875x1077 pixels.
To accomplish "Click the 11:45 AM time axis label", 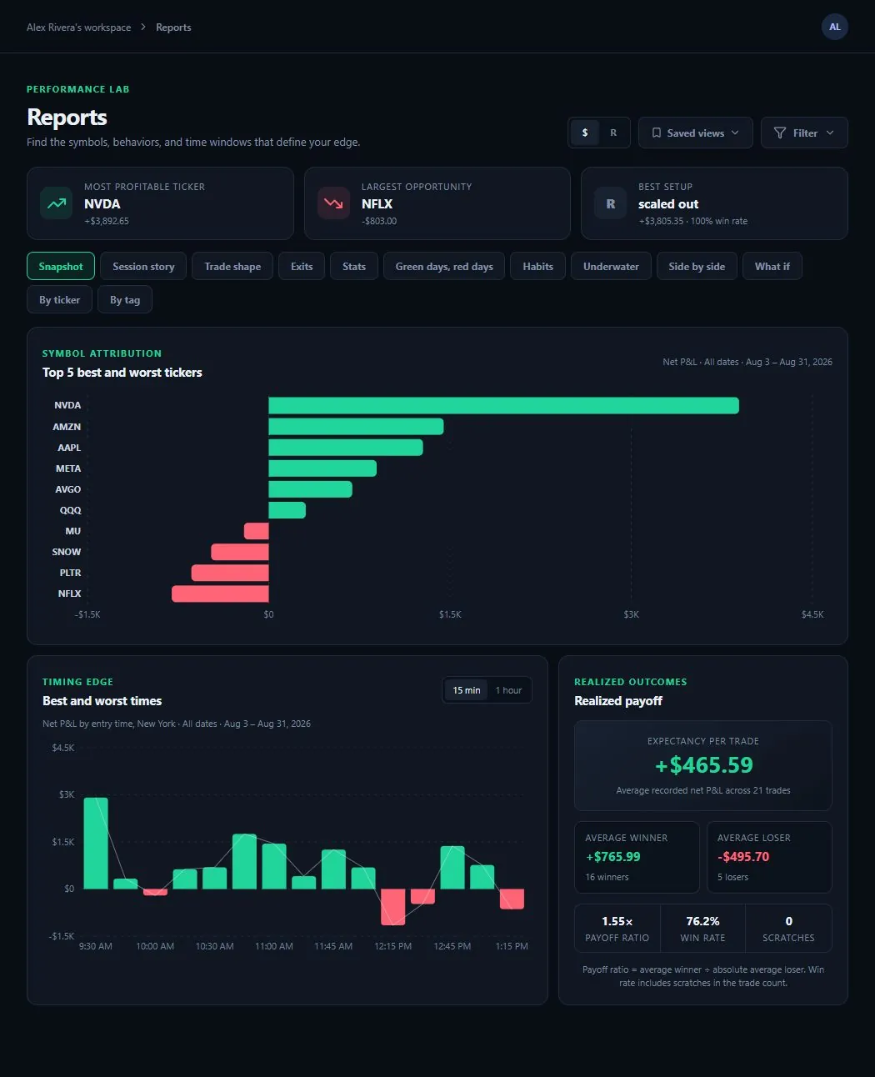I will pyautogui.click(x=333, y=946).
